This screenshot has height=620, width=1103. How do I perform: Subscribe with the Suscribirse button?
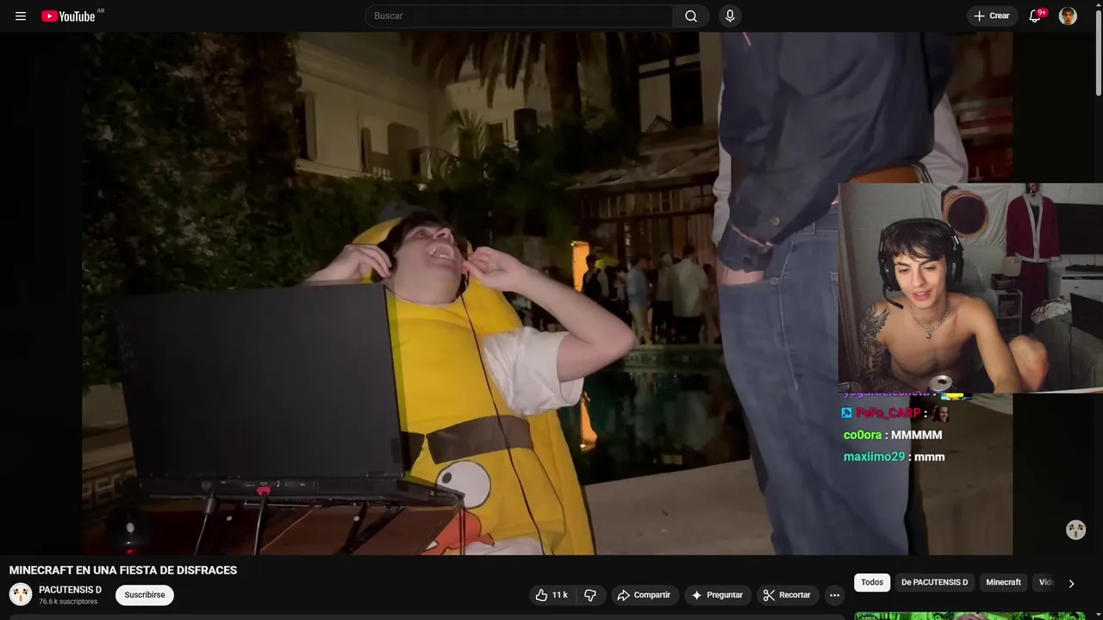coord(145,595)
